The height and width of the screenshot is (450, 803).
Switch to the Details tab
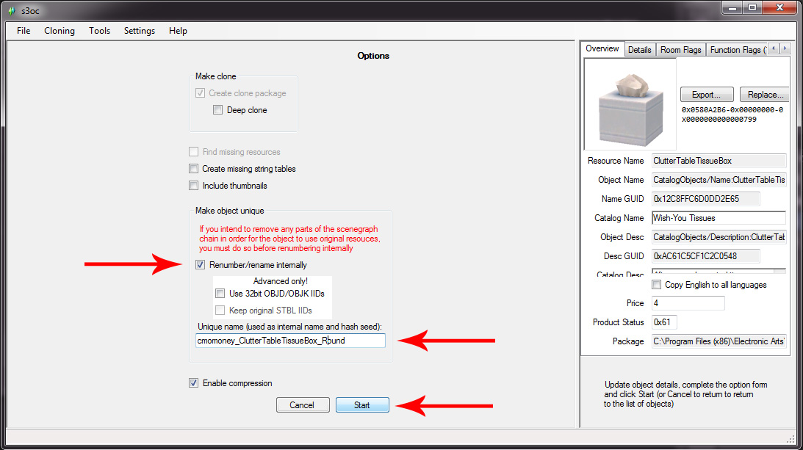[639, 50]
